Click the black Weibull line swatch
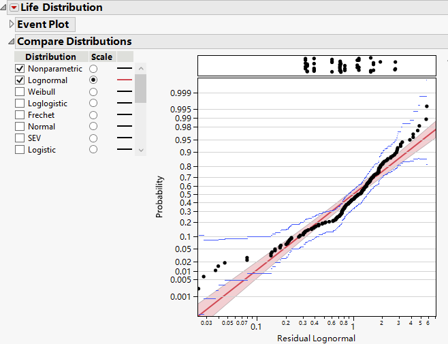 tap(125, 91)
